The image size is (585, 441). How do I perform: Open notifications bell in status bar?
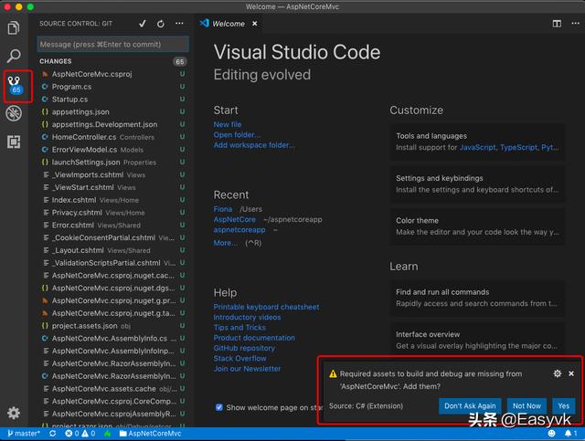click(x=570, y=433)
